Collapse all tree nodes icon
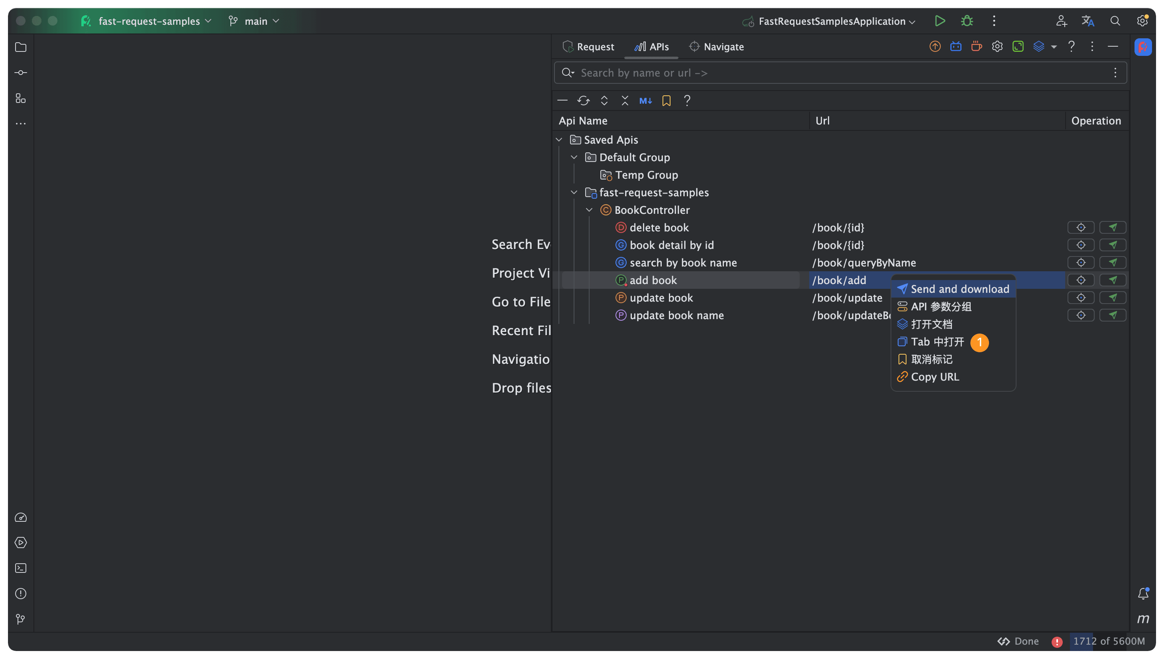Image resolution: width=1164 pixels, height=659 pixels. (x=625, y=101)
